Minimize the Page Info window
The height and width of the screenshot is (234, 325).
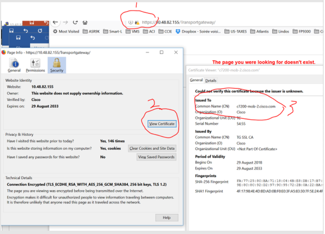click(147, 52)
